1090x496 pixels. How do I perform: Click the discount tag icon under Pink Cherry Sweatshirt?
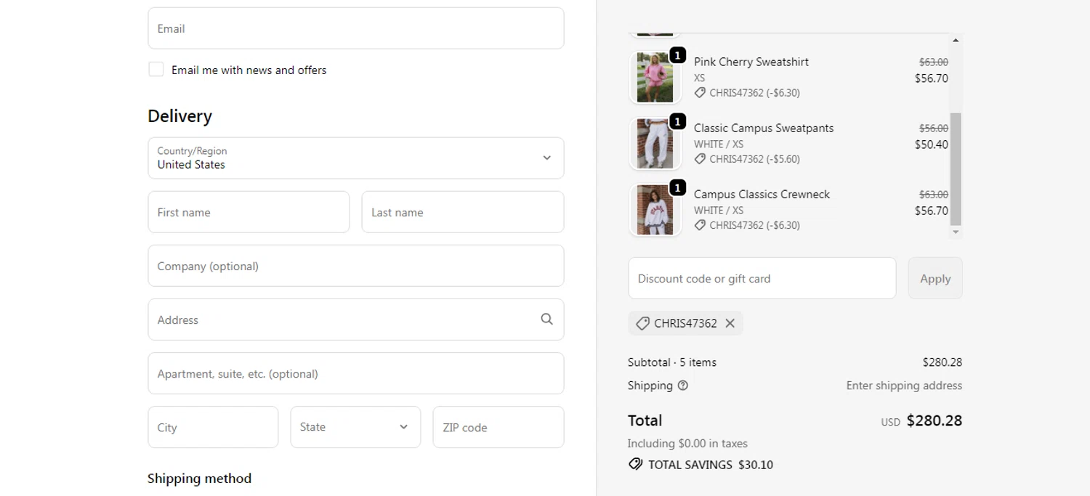pyautogui.click(x=700, y=93)
